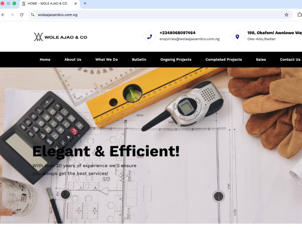Close the HOME - WOLE AJAO & CO tab
Image resolution: width=302 pixels, height=227 pixels.
pos(76,3)
